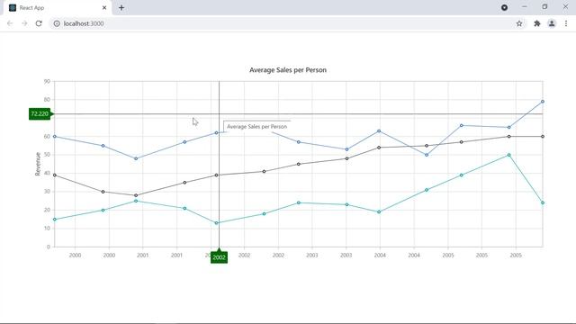Click the teal series point at 19 near 2004

pos(379,212)
